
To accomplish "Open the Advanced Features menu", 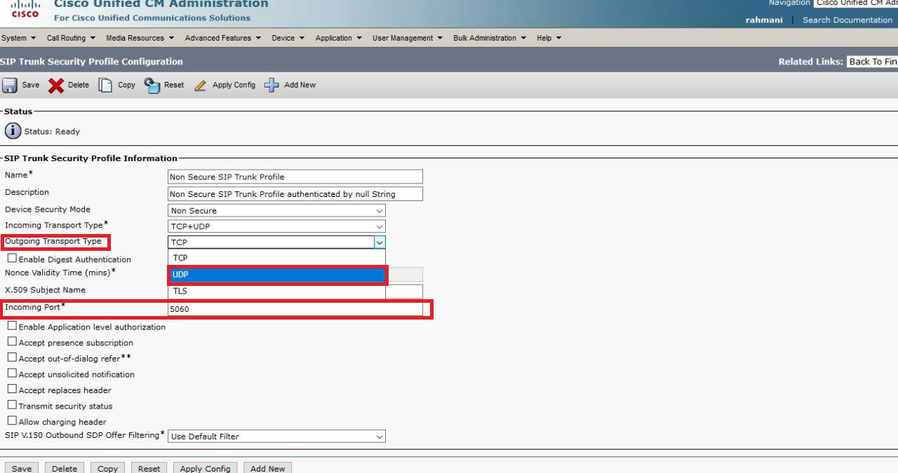I will click(222, 38).
